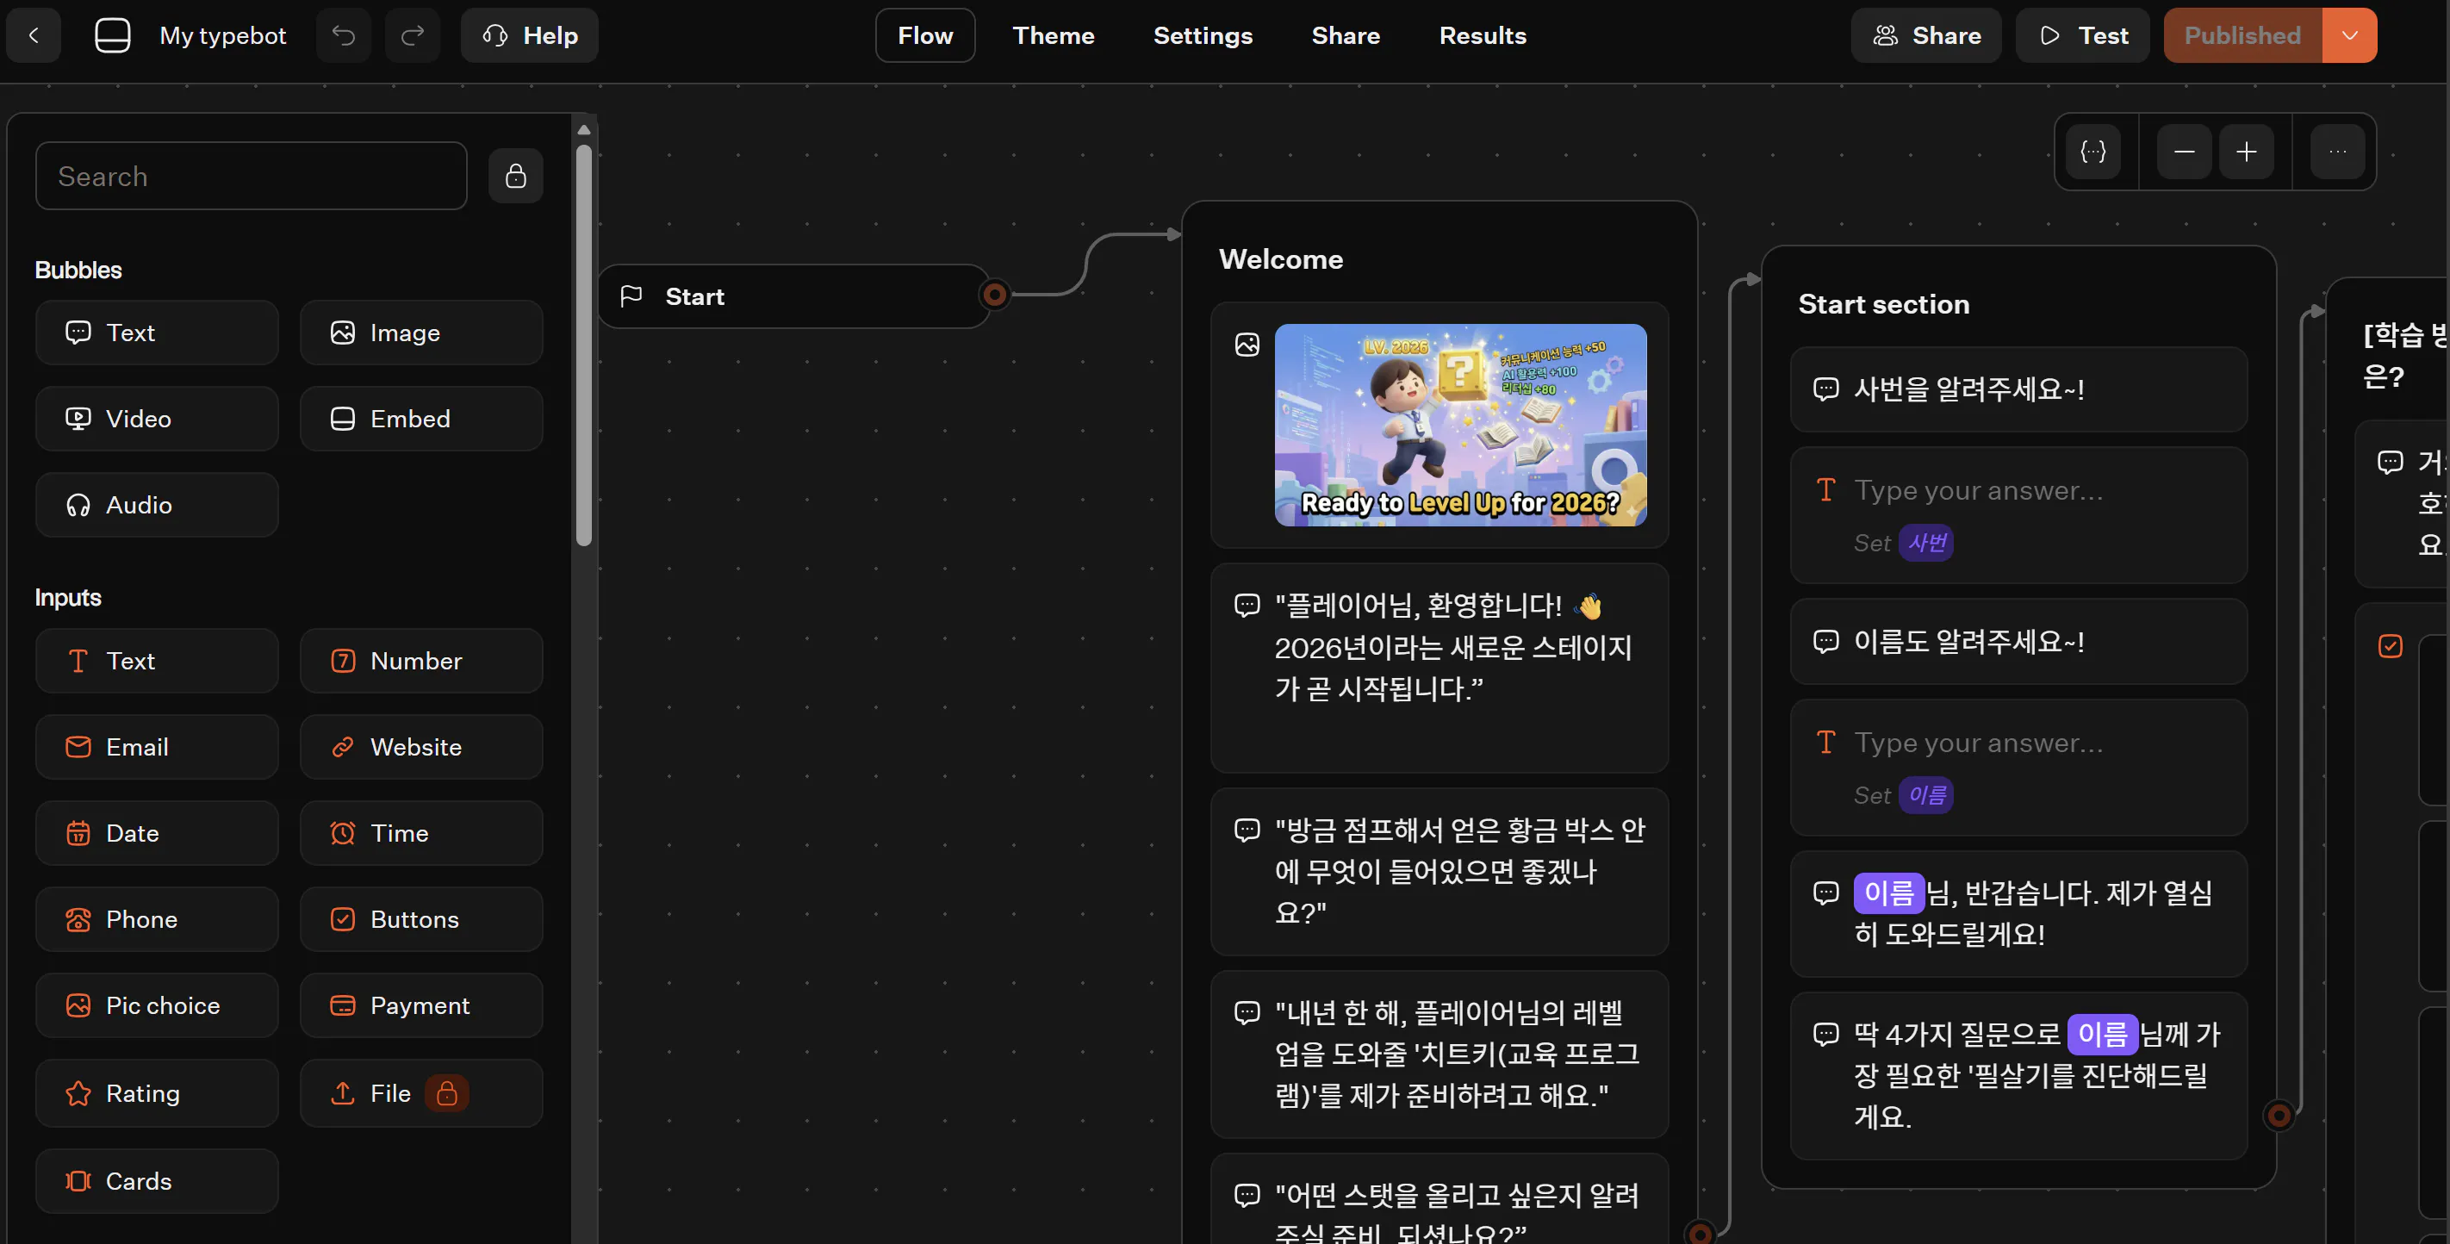2450x1244 pixels.
Task: Click the sidebar scroll up arrow
Action: tap(584, 129)
